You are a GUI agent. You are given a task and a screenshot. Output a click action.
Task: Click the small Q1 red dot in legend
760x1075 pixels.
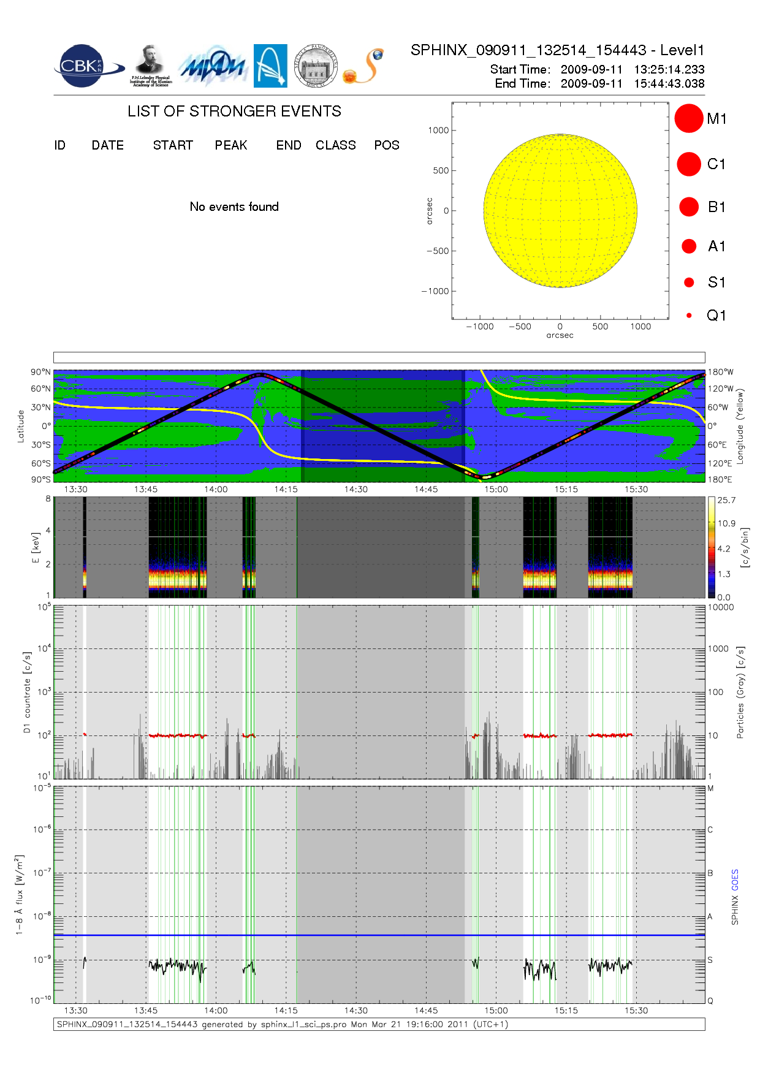pos(689,316)
